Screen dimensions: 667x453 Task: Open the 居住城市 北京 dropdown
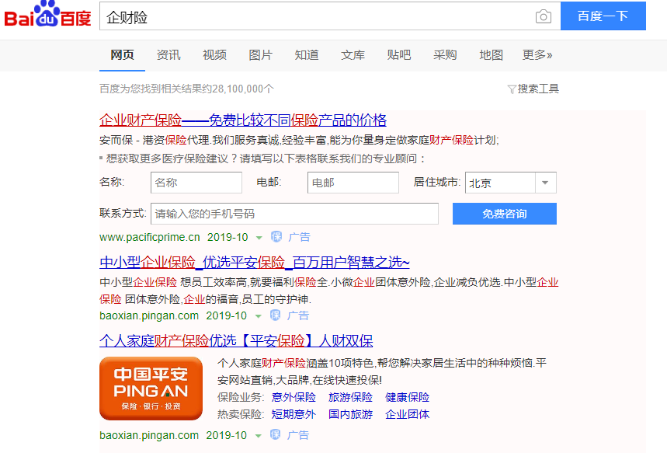511,183
